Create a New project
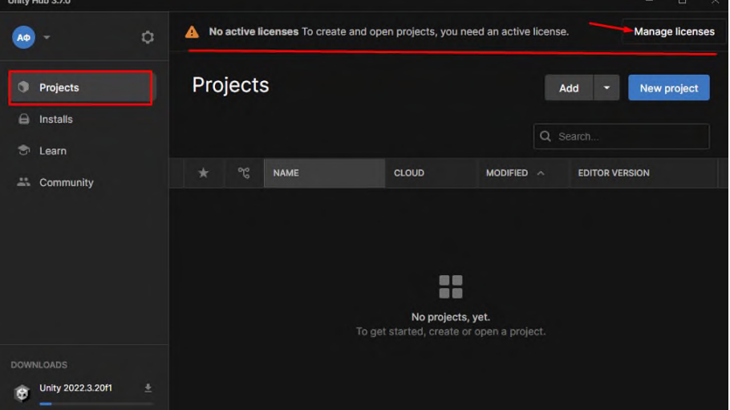Viewport: 730px width, 410px height. pos(668,88)
